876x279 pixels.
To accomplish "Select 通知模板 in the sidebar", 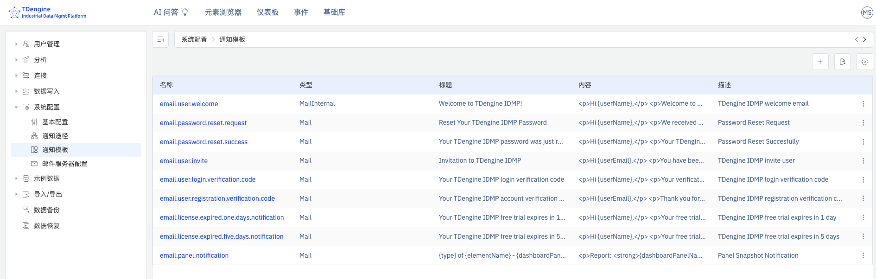I will pyautogui.click(x=76, y=150).
